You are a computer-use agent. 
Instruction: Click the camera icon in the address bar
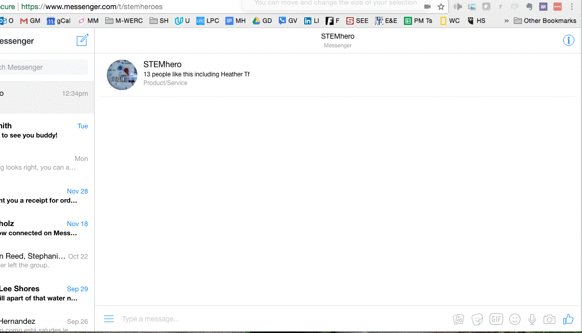427,7
